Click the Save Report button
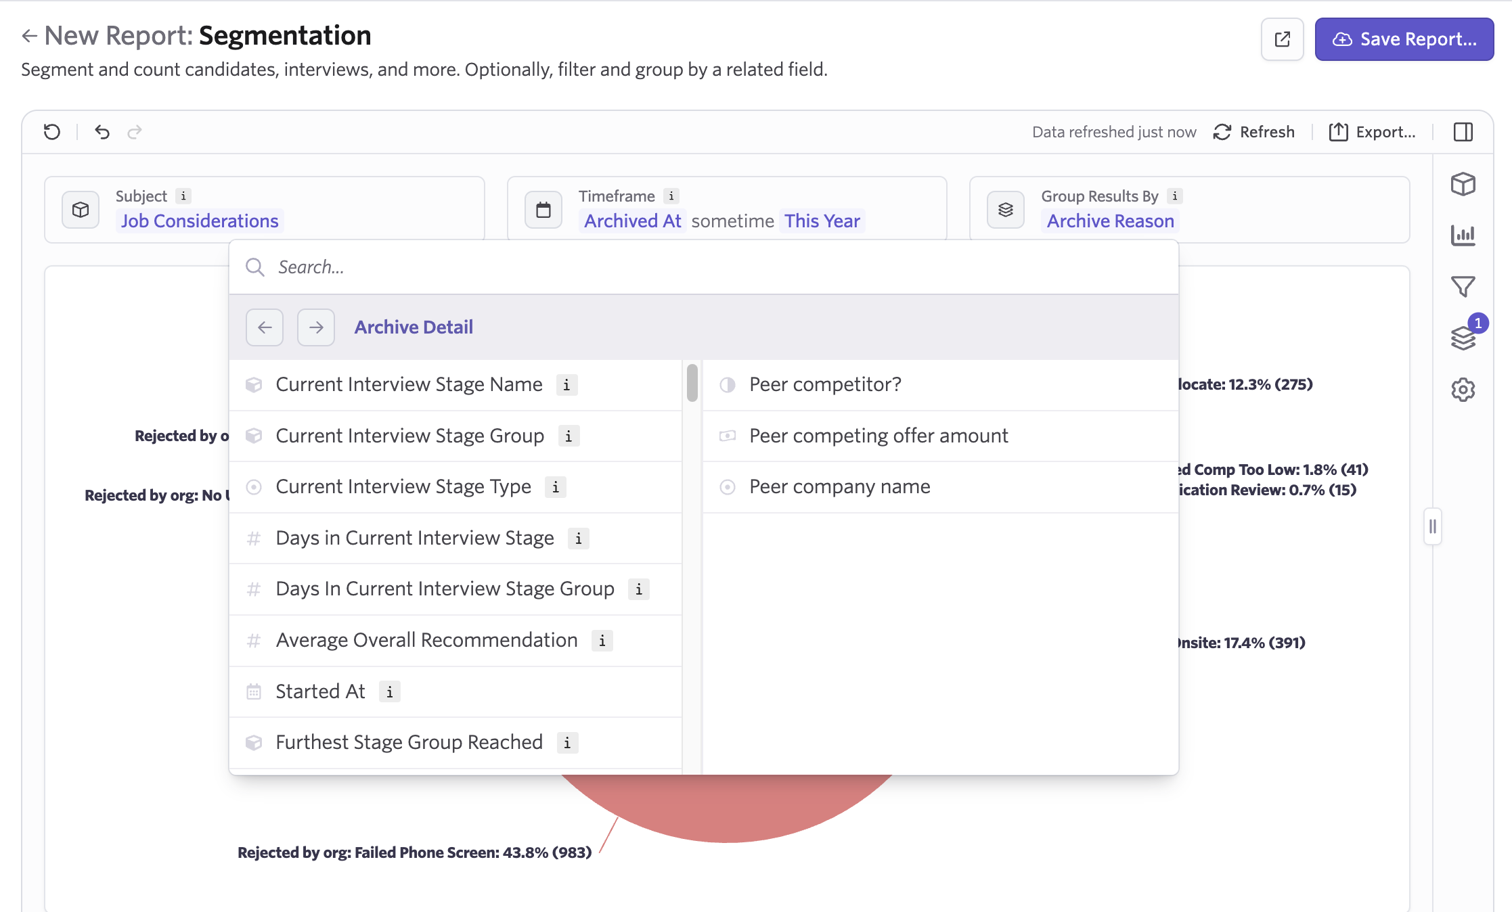Screen dimensions: 1512x912 pos(1404,39)
